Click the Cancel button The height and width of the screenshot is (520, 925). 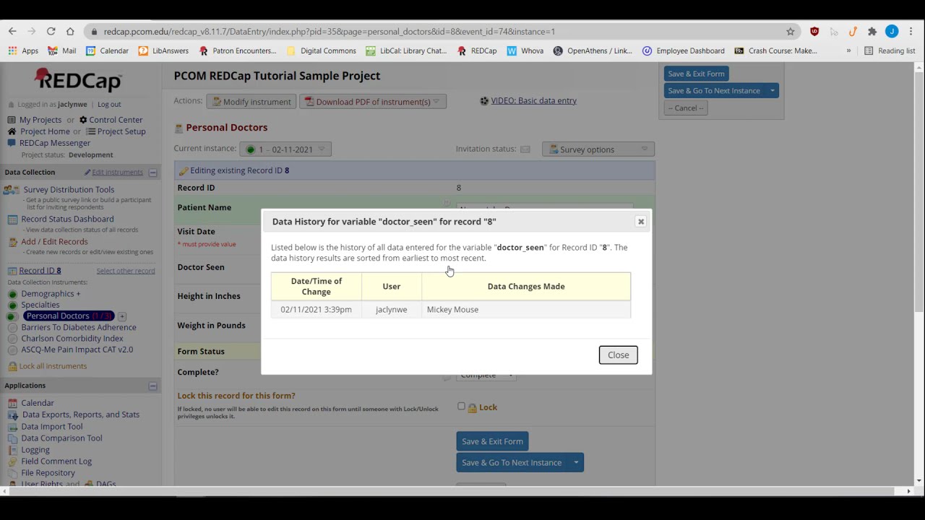(x=685, y=108)
